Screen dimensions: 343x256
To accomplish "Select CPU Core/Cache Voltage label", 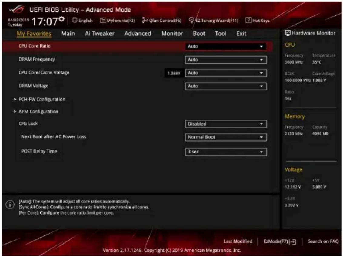I will pos(44,73).
